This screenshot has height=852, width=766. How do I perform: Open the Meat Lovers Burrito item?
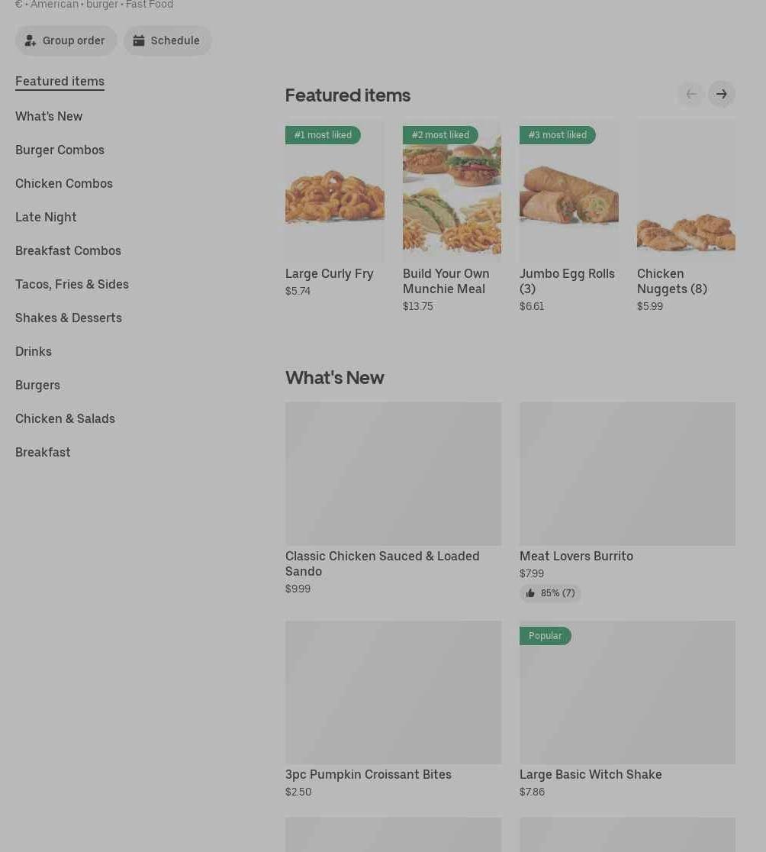[576, 556]
